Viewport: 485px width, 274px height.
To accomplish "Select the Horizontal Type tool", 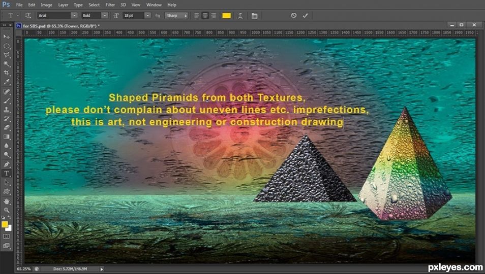I will coord(7,174).
